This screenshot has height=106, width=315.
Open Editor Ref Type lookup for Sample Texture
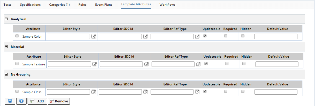click(x=199, y=64)
